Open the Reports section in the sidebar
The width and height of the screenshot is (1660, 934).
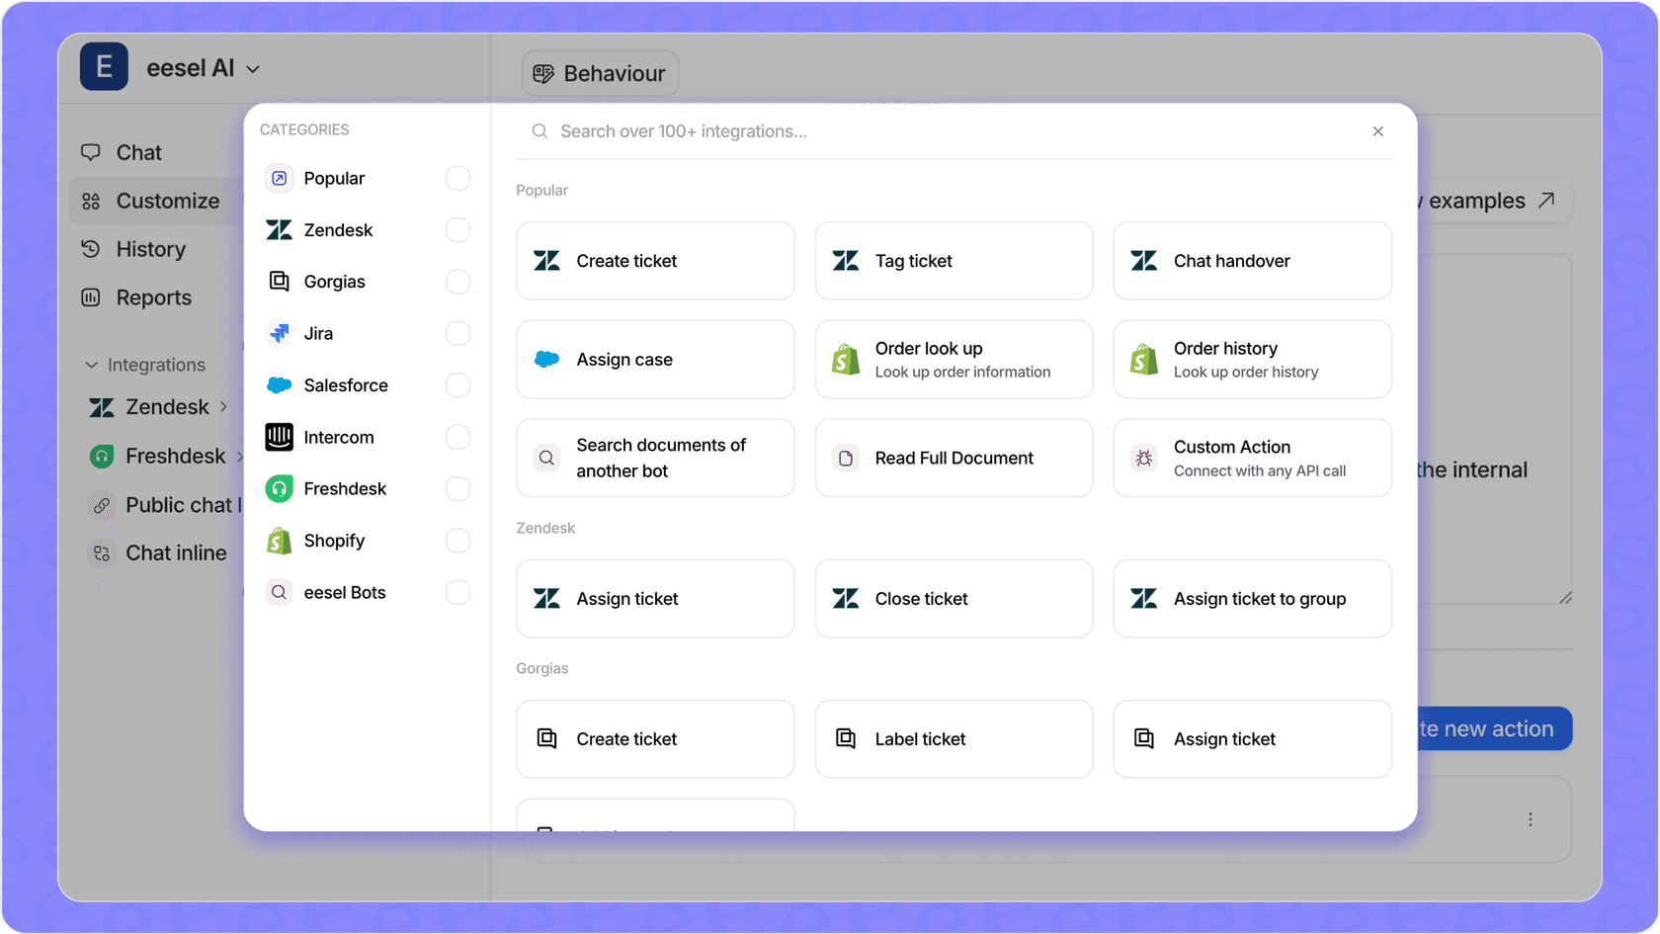(x=154, y=297)
